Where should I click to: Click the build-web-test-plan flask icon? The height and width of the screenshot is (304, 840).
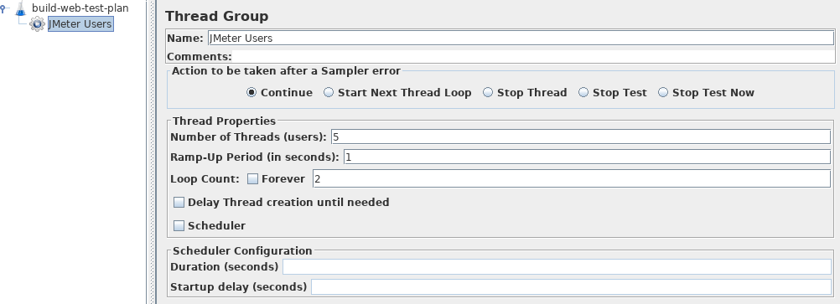[x=20, y=8]
